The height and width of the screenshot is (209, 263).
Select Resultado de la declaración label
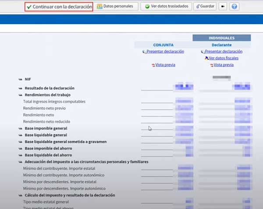pos(50,88)
